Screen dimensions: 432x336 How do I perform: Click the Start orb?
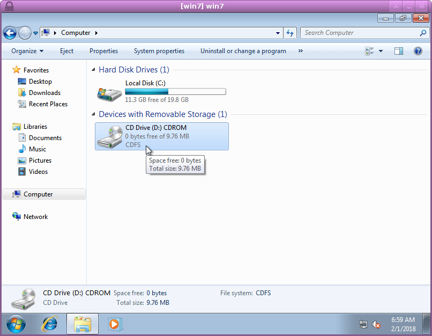tap(16, 324)
